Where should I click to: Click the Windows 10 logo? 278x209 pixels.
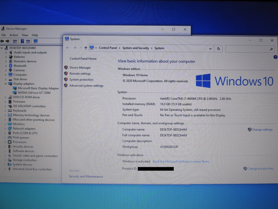click(x=234, y=81)
